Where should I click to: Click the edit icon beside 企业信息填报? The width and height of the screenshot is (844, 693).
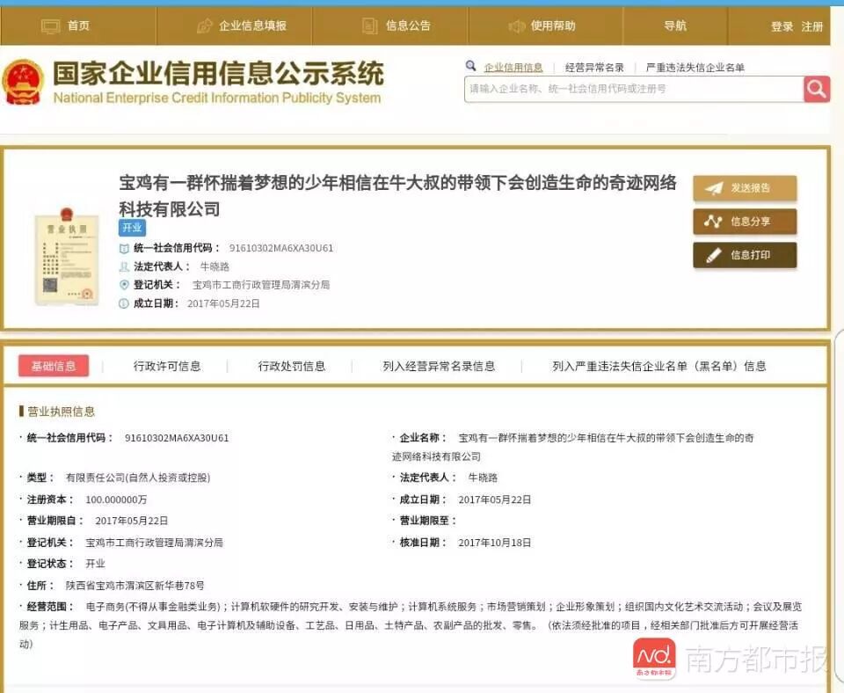click(205, 26)
